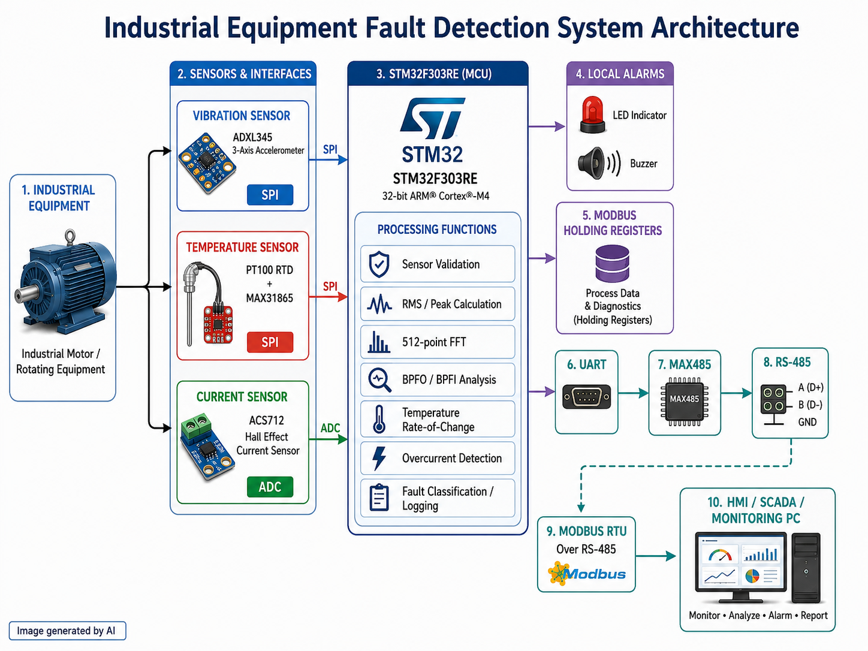Click the Monitor • Analyze • Alarm • Report caption
The height and width of the screenshot is (651, 868).
tap(758, 616)
